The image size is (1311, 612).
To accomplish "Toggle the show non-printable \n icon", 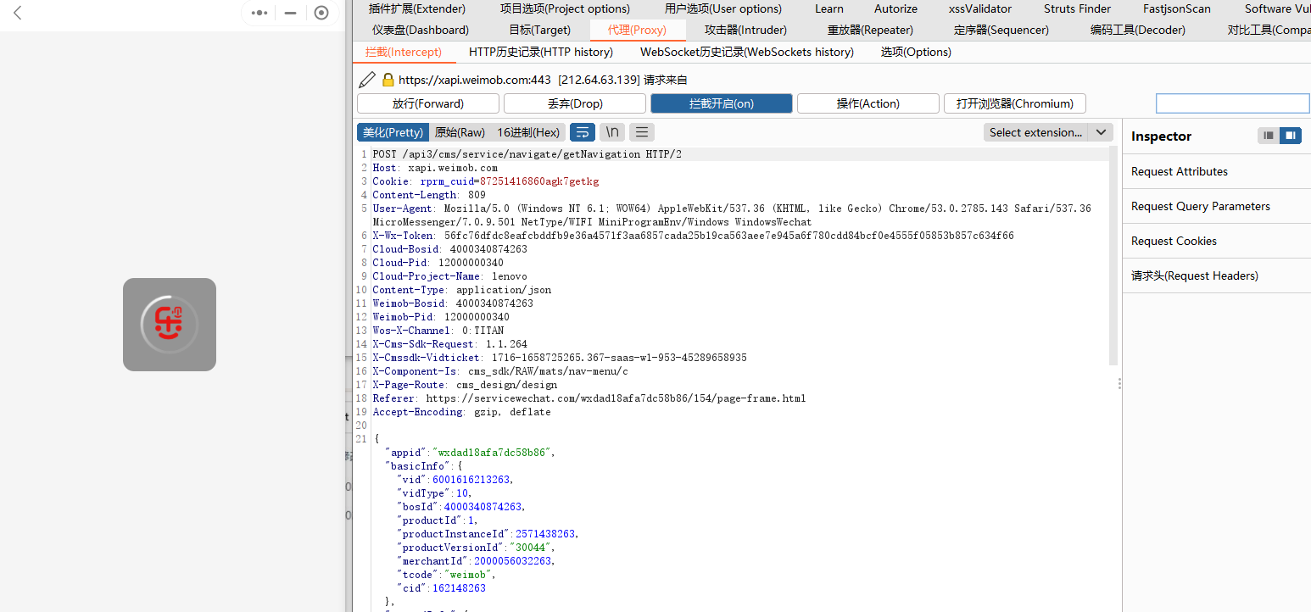I will [x=612, y=132].
